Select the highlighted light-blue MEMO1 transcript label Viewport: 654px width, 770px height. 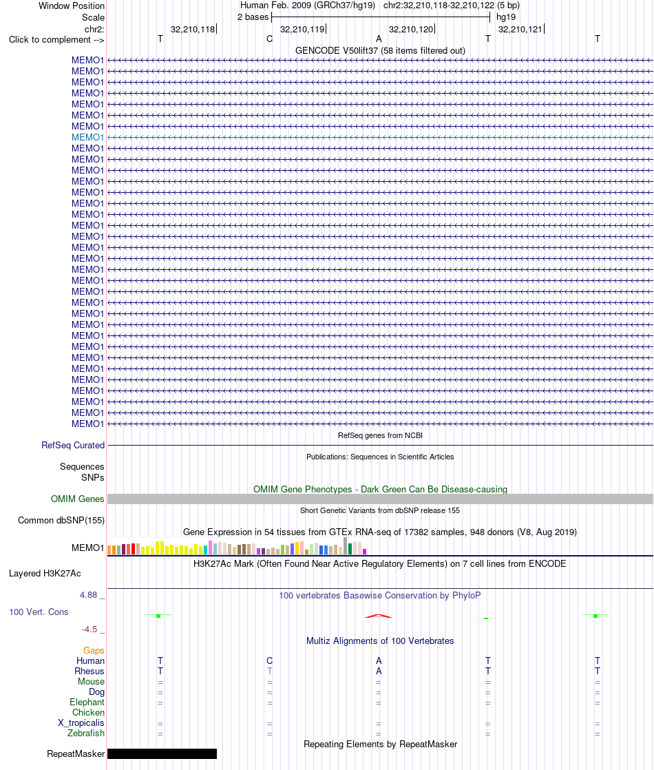point(88,138)
